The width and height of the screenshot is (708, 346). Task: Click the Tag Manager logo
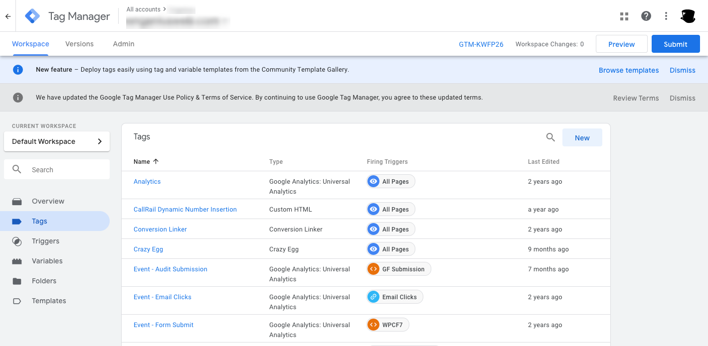point(32,16)
